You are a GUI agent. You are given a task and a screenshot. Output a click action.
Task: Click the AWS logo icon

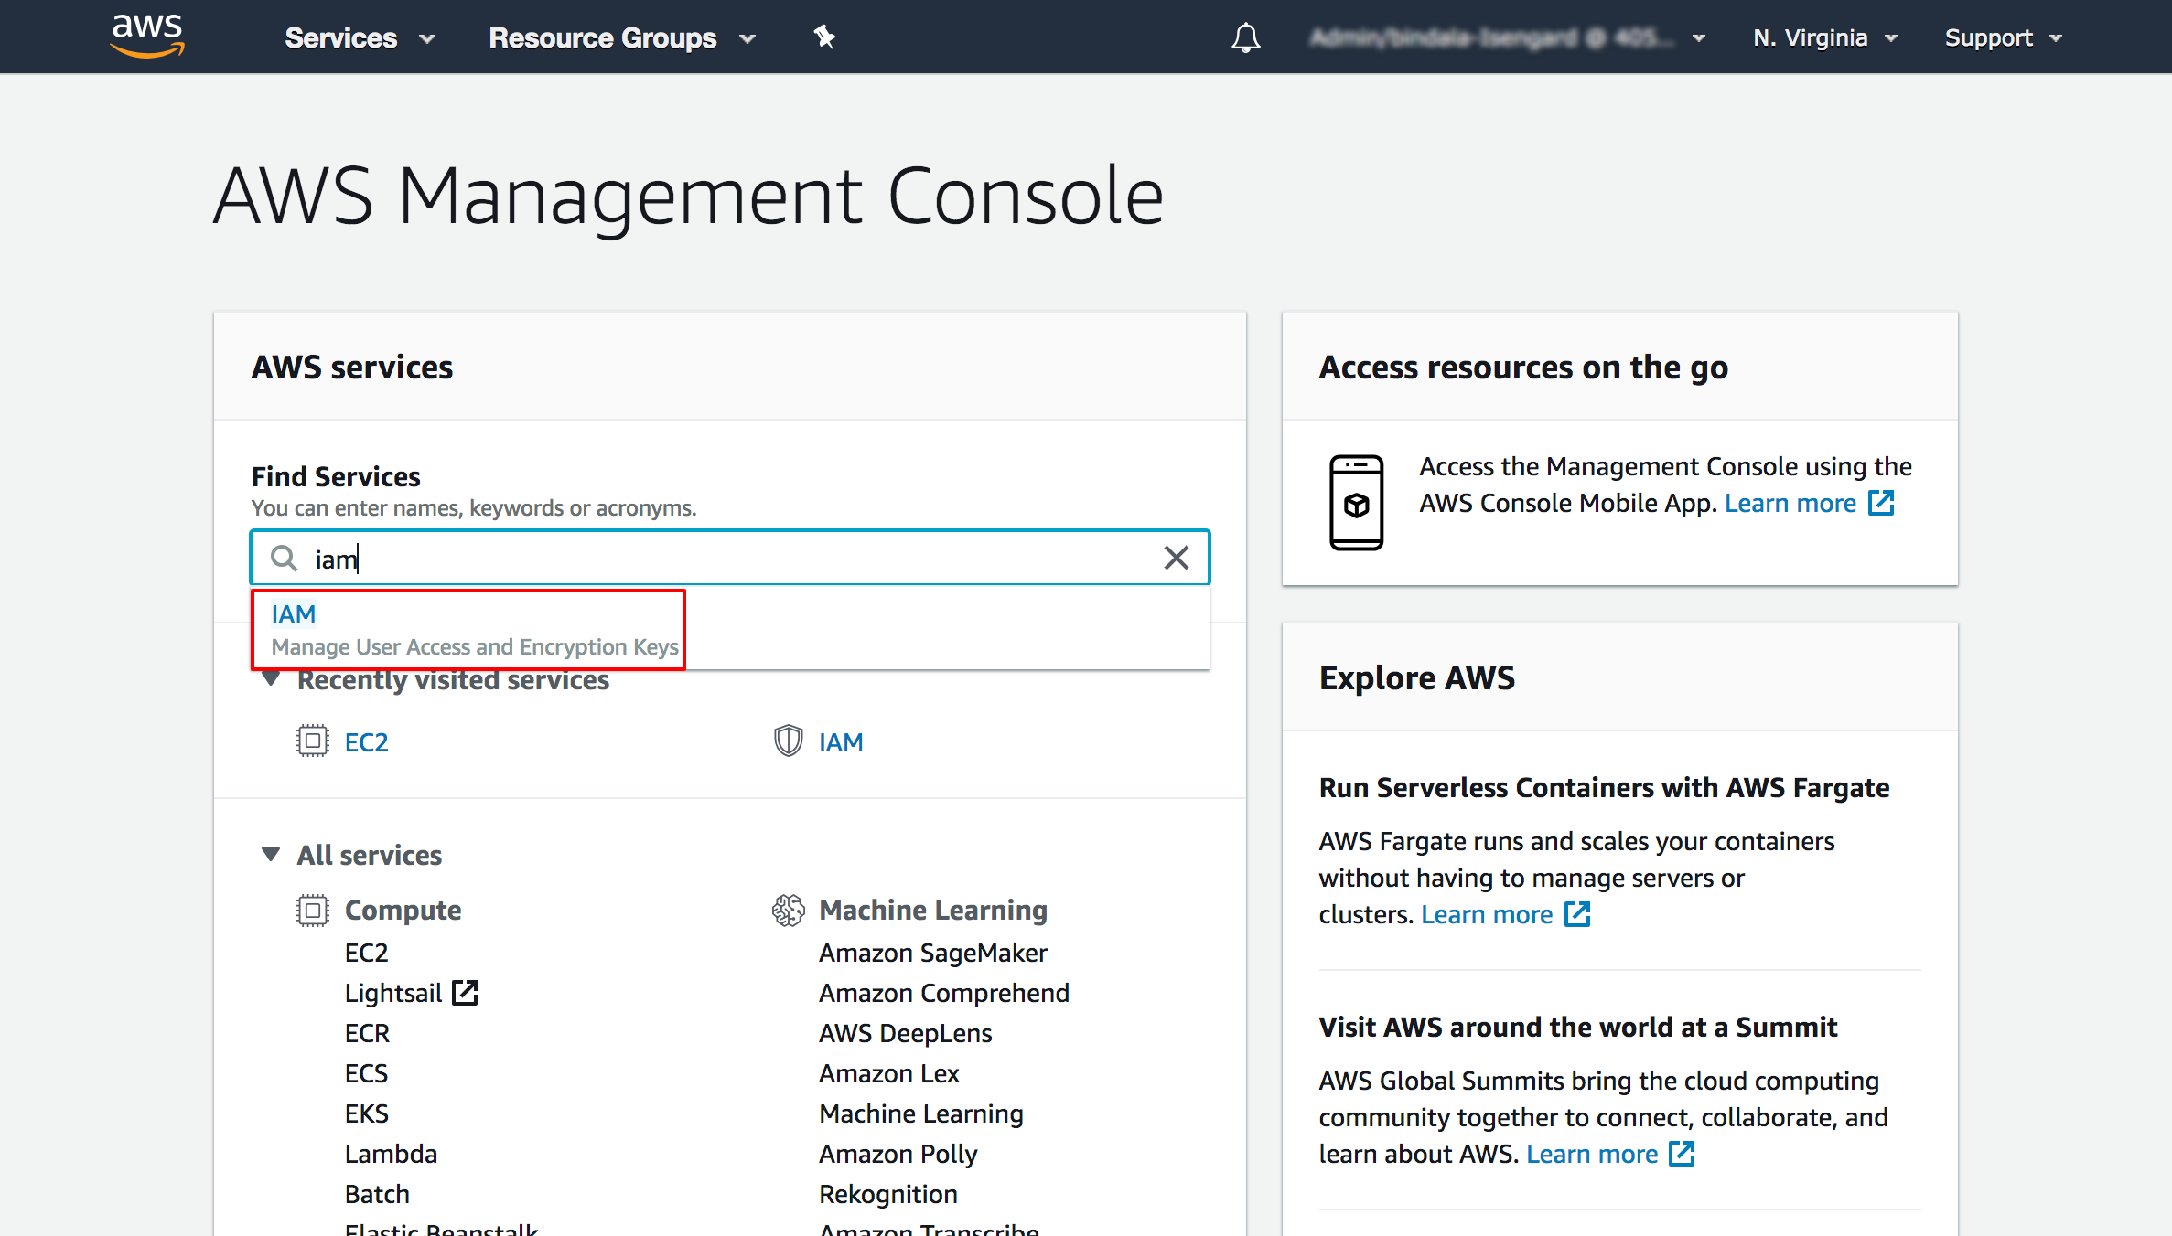pos(145,36)
